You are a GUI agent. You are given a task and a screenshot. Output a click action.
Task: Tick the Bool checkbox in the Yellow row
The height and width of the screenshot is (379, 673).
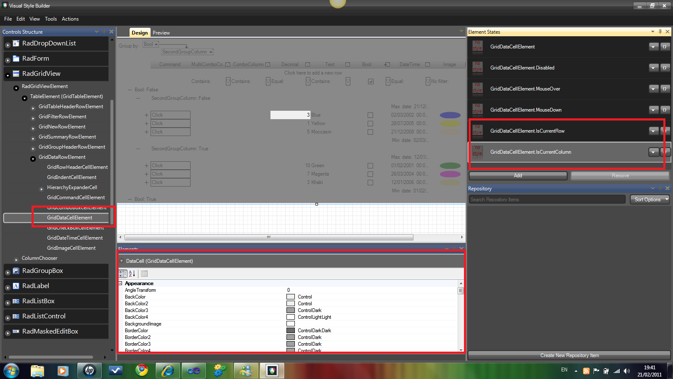tap(370, 123)
